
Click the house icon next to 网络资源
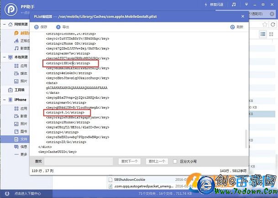pos(10,24)
